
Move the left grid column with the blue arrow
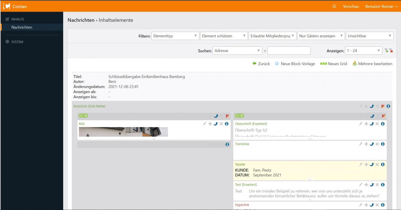pyautogui.click(x=216, y=116)
